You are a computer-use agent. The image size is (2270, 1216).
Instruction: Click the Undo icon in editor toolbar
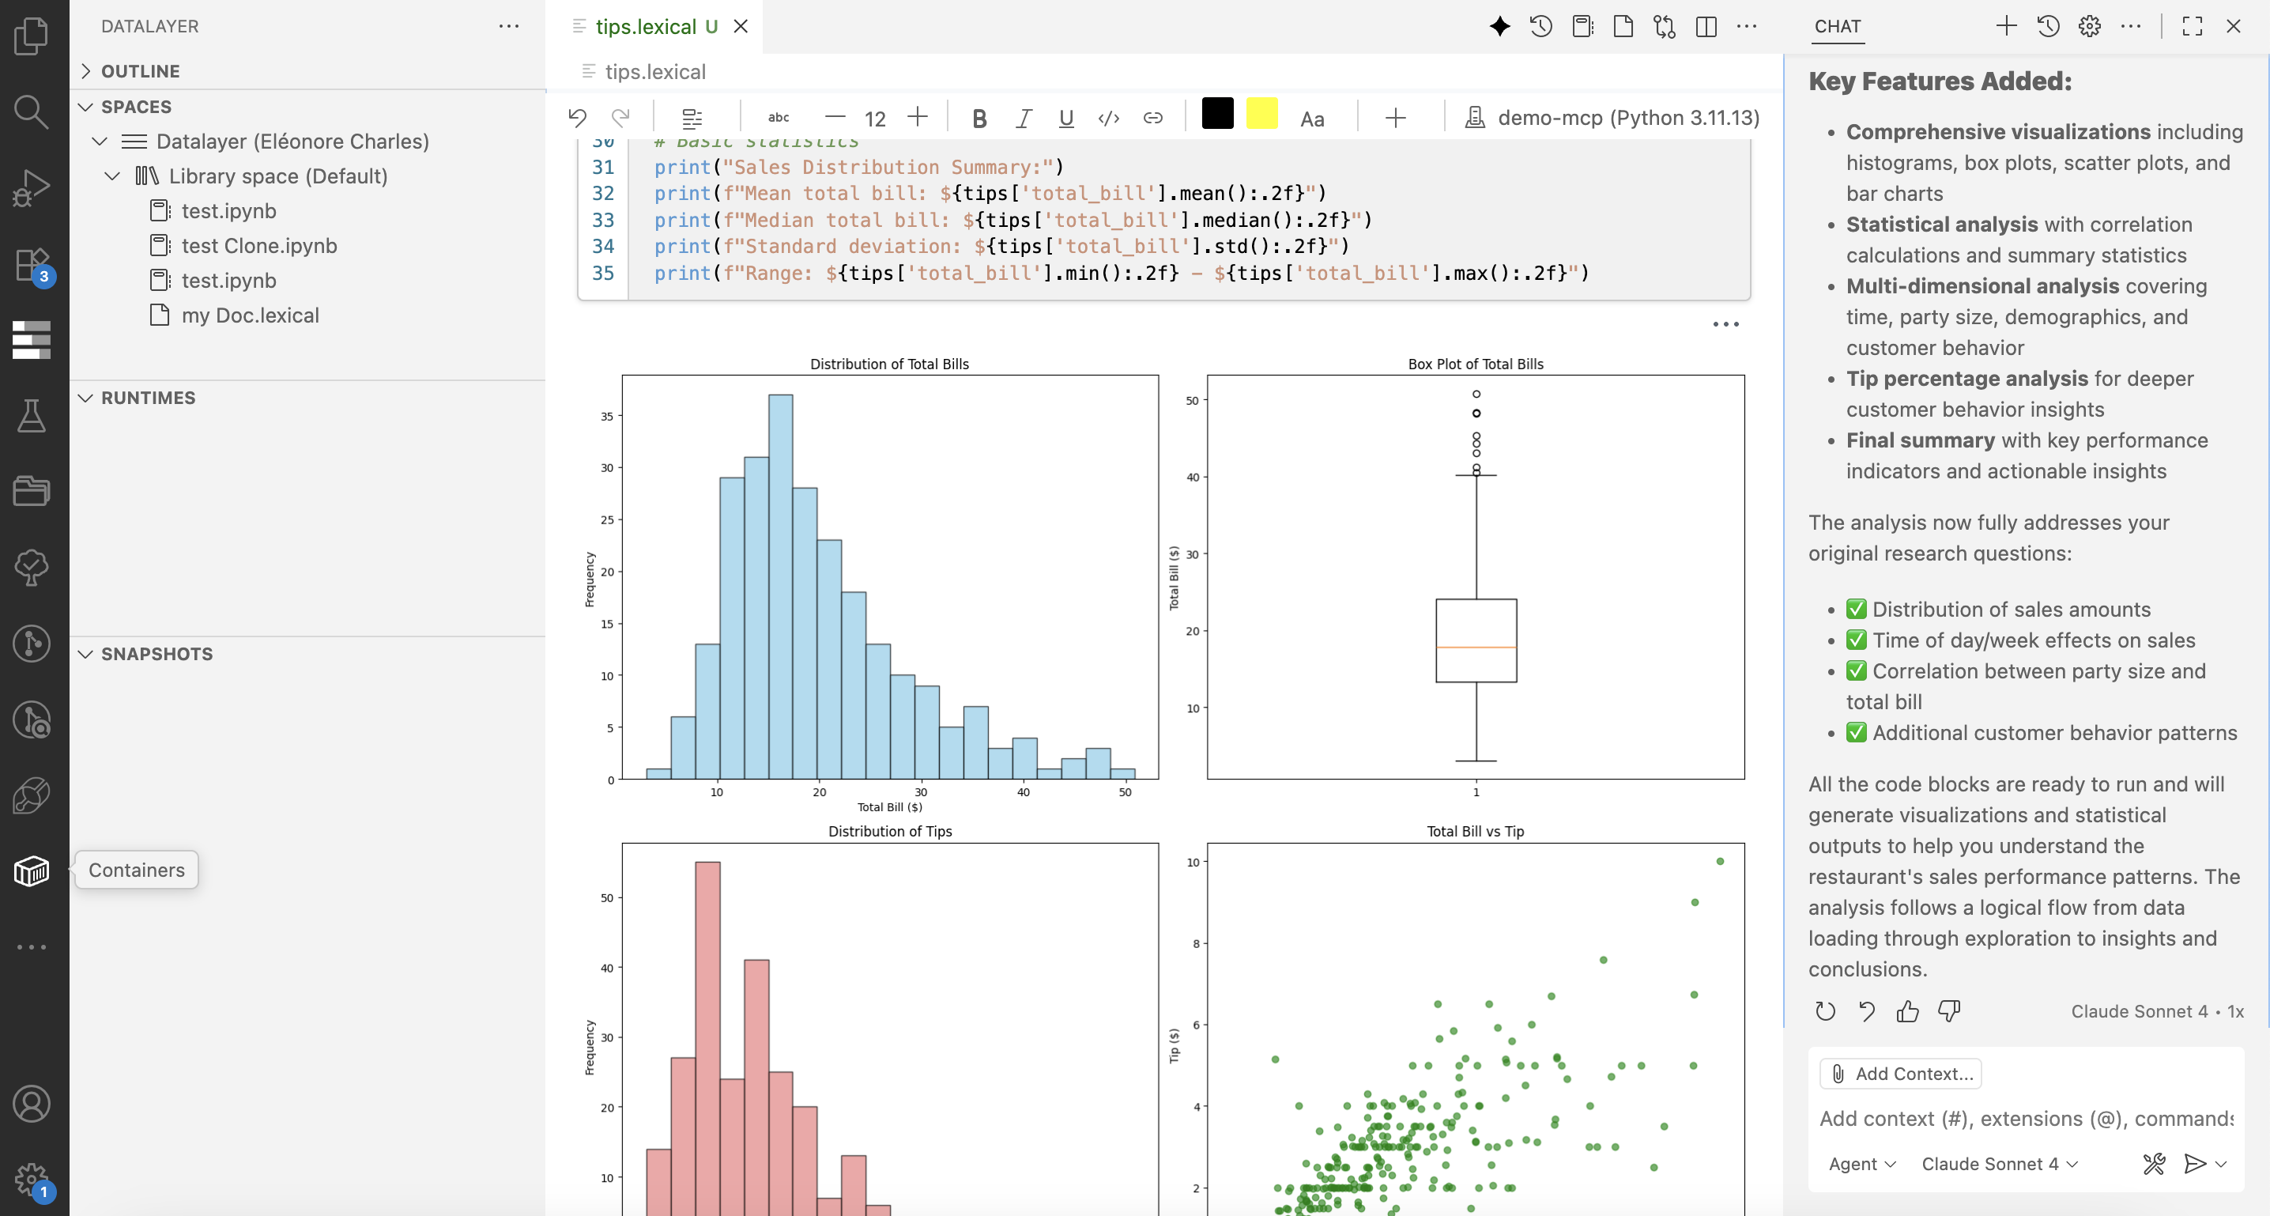[x=577, y=117]
